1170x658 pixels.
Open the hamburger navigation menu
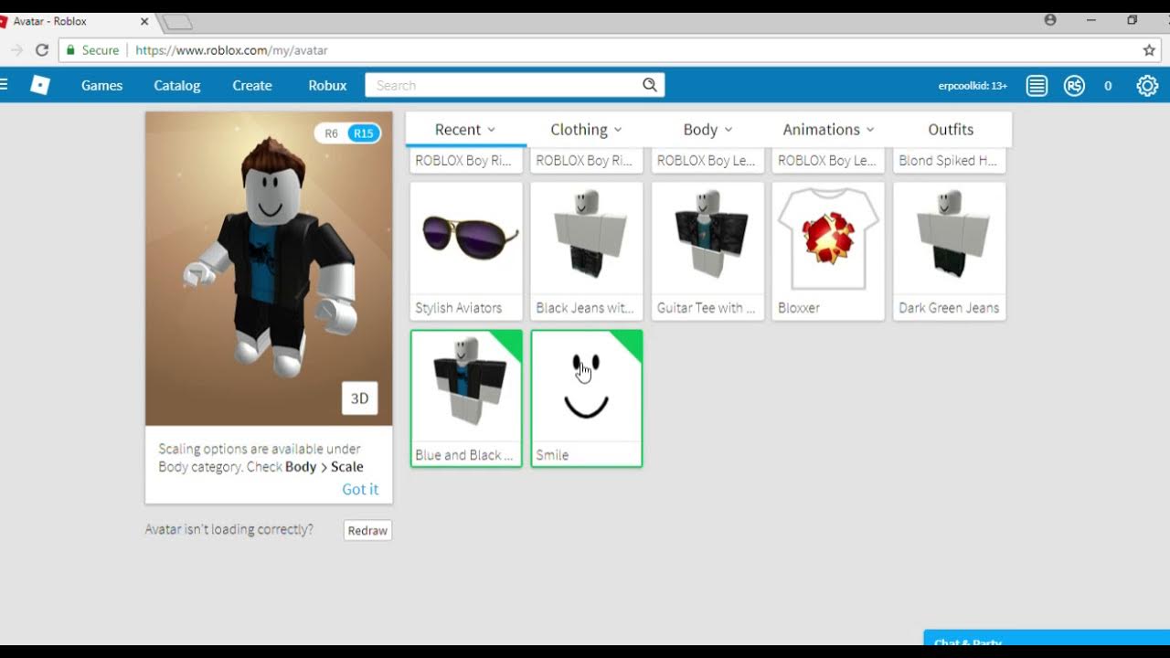(x=5, y=85)
